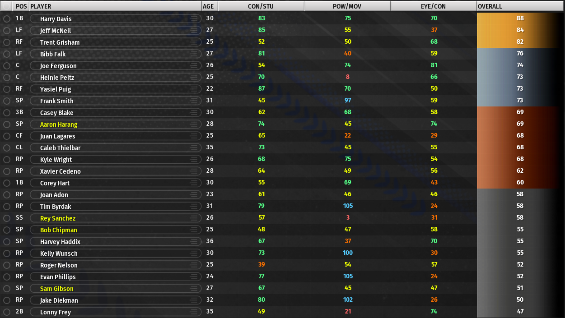Image resolution: width=565 pixels, height=318 pixels.
Task: Open the list menu icon for Evan Phillips
Action: [x=194, y=277]
